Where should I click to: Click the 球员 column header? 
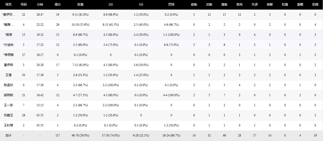click(9, 5)
